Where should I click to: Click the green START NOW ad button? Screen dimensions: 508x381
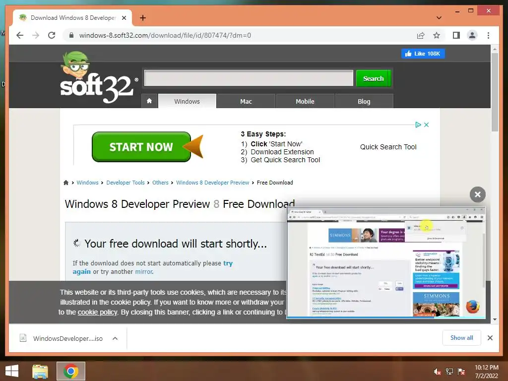pos(141,147)
